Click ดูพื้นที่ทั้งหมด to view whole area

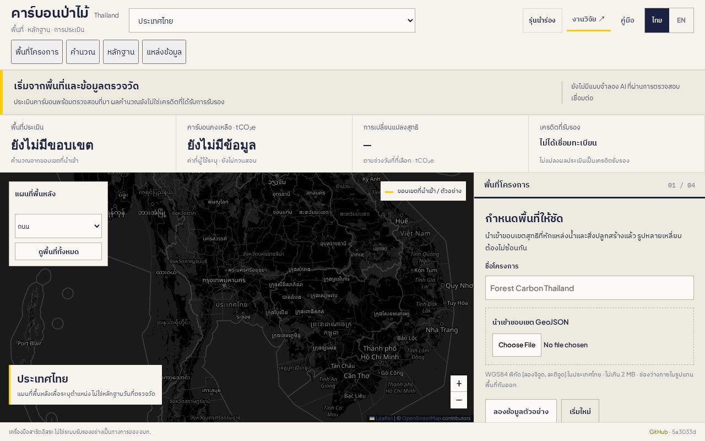coord(58,251)
